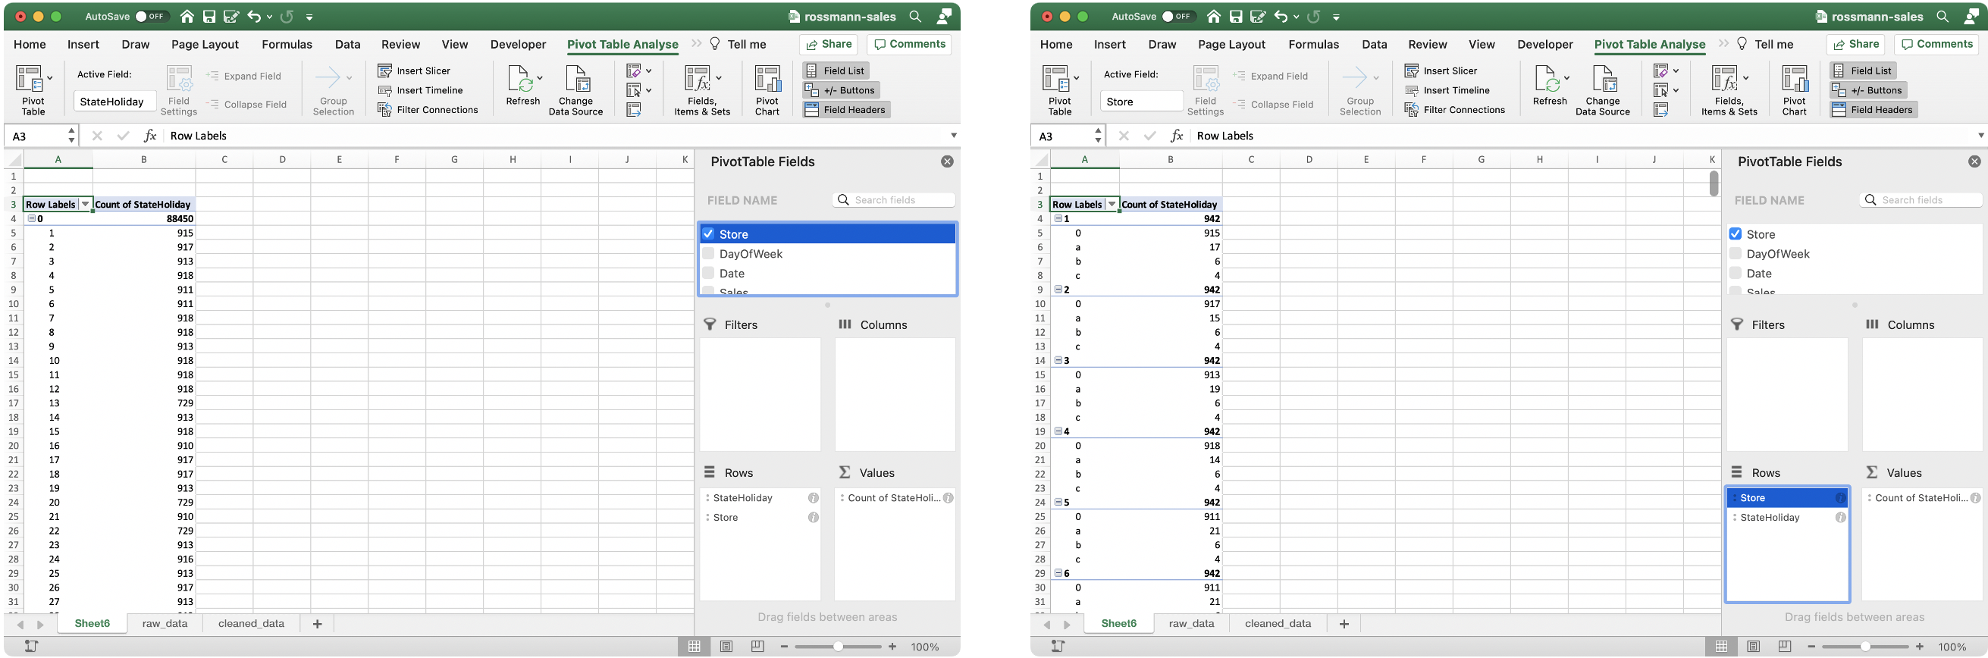
Task: Click info icon beside Store in left Rows
Action: click(x=813, y=518)
